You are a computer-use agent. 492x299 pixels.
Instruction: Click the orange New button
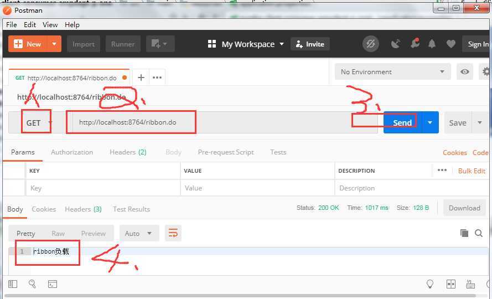coord(28,44)
